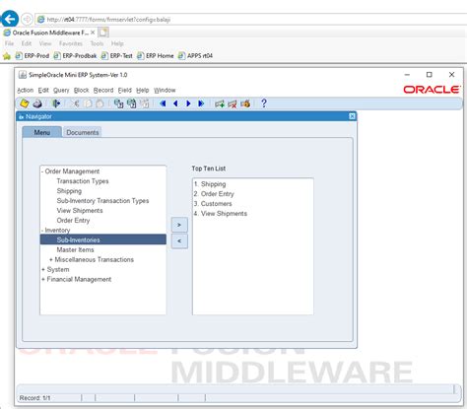Select Order Entry in navigation tree
This screenshot has width=467, height=409.
73,221
